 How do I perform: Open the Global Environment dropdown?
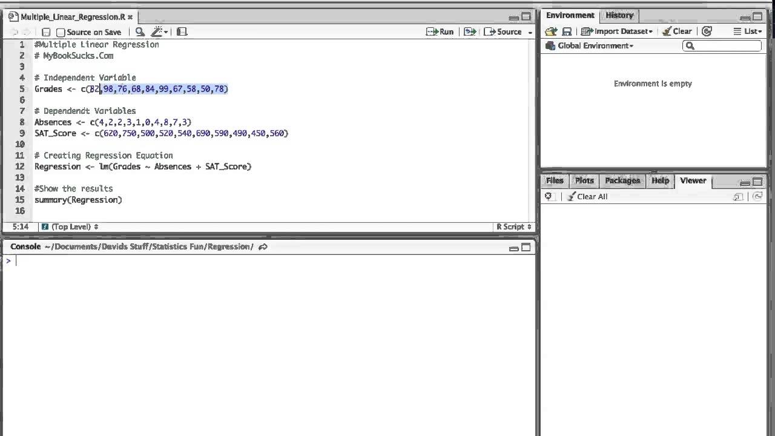click(589, 45)
